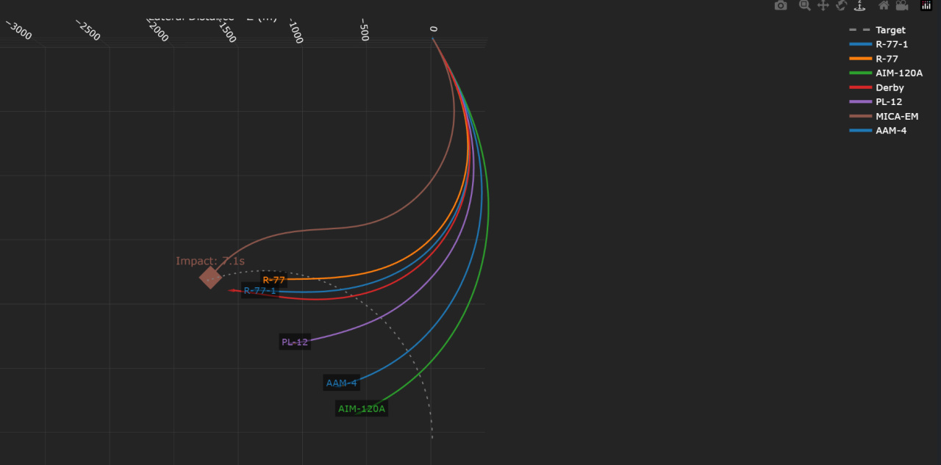This screenshot has height=465, width=941.
Task: Click the AIM-120A label on the plot
Action: (x=362, y=408)
